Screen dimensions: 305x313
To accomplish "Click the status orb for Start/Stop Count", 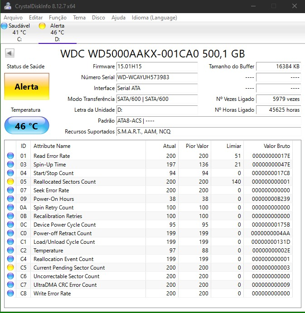I will (x=10, y=173).
